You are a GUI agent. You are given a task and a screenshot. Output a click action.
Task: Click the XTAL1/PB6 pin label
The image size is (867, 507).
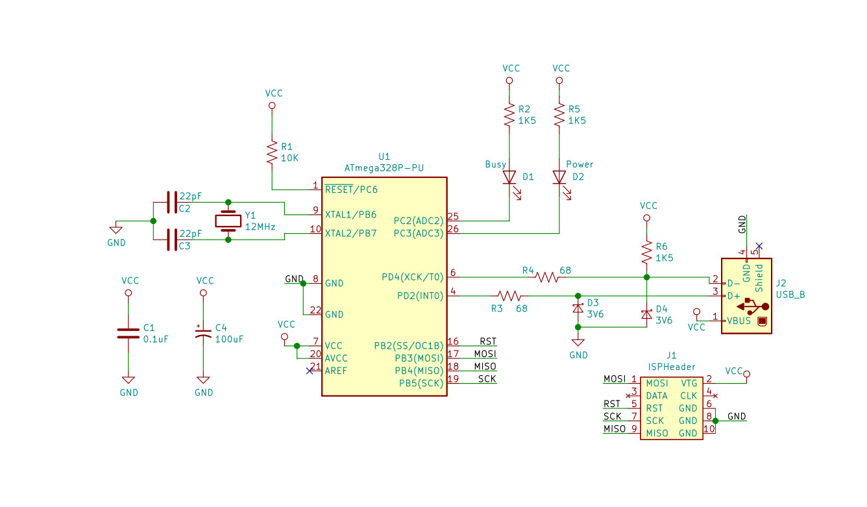[351, 214]
